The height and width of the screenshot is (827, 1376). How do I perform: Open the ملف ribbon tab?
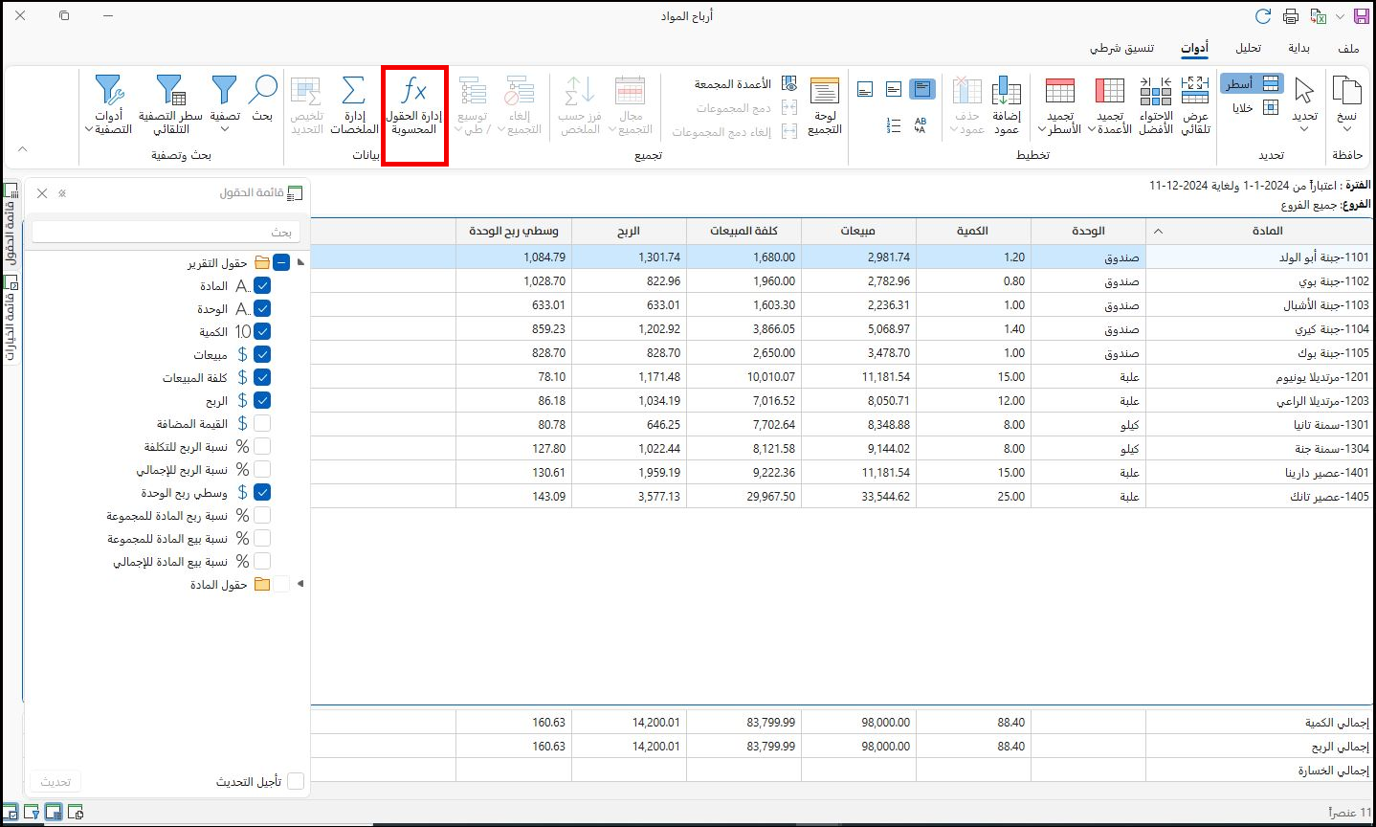[1349, 48]
